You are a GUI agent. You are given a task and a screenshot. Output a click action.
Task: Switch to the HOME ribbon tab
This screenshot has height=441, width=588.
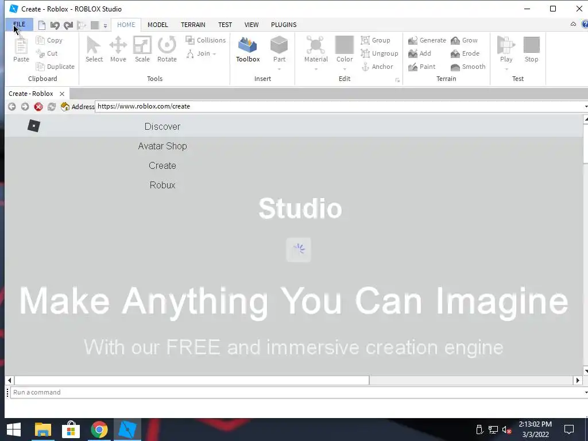[126, 25]
